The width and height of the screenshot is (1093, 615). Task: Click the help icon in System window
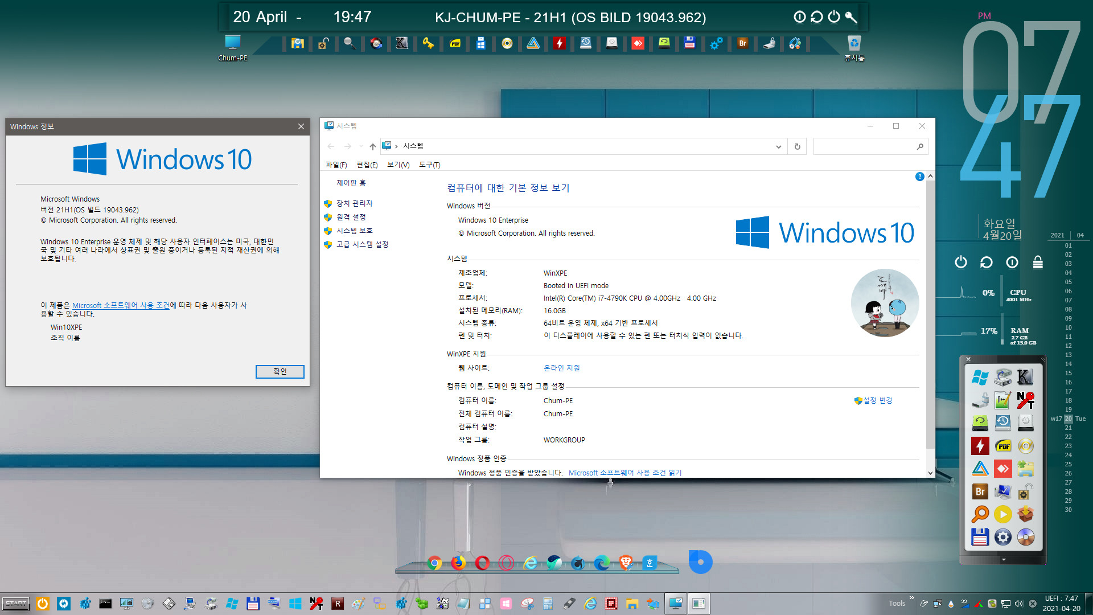pos(919,177)
